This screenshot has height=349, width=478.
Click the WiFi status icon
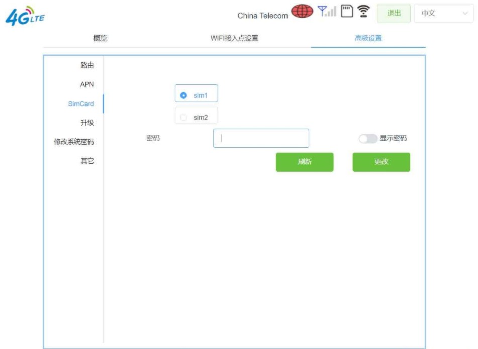coord(363,11)
